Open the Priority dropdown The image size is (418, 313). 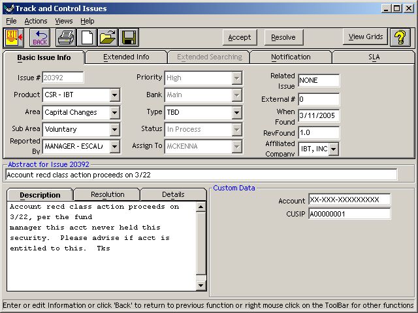point(236,78)
